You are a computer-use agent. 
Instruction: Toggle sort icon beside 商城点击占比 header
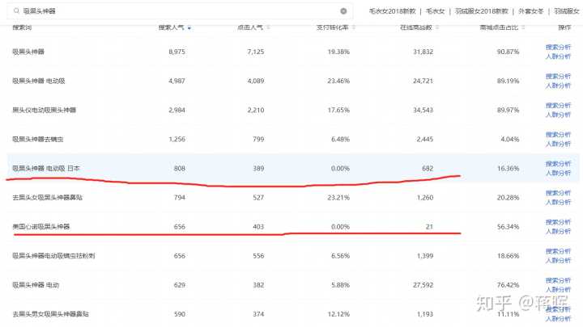click(x=523, y=27)
